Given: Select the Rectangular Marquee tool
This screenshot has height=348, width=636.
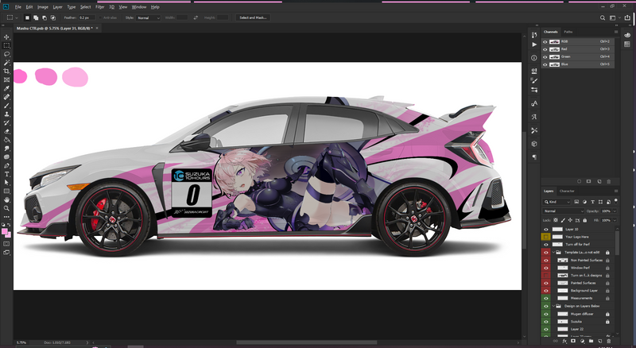Looking at the screenshot, I should [7, 45].
